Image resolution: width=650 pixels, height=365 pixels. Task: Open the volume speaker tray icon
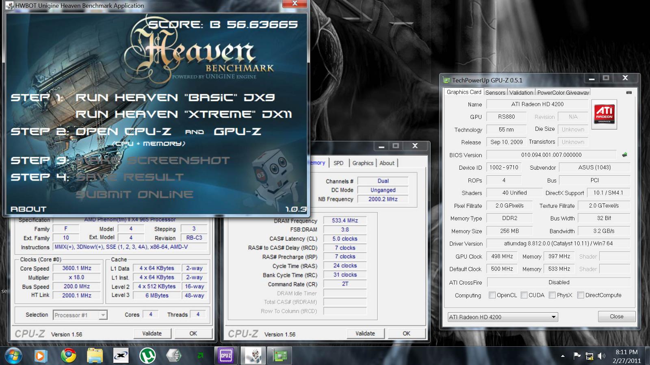(x=602, y=356)
